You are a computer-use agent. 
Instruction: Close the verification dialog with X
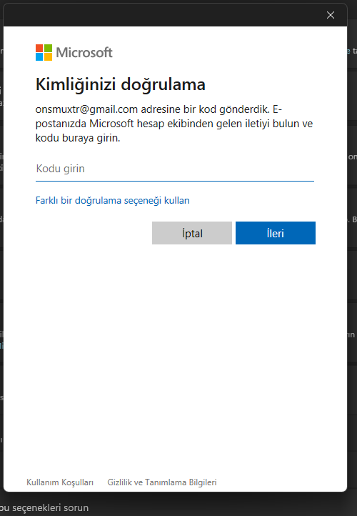click(x=331, y=15)
